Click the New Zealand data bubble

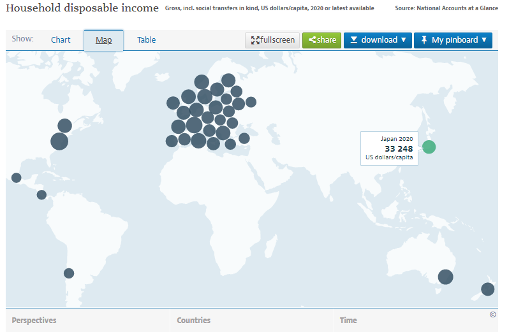pyautogui.click(x=487, y=289)
